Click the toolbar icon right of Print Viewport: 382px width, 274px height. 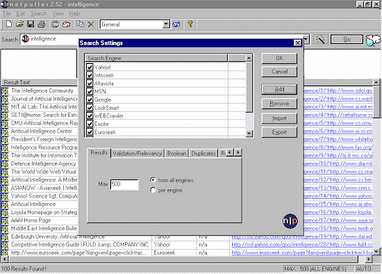[x=56, y=24]
